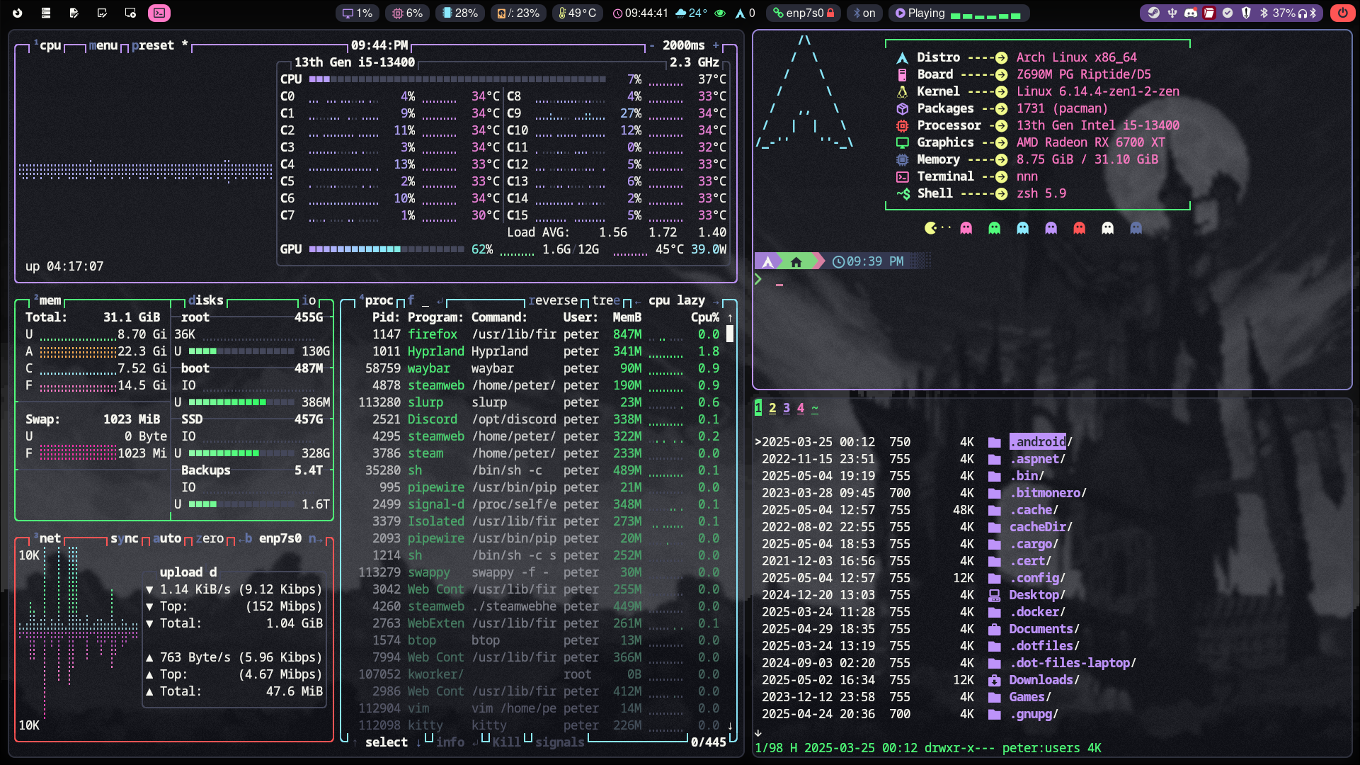The height and width of the screenshot is (765, 1360).
Task: Click the btop 'preset' option
Action: tap(153, 45)
